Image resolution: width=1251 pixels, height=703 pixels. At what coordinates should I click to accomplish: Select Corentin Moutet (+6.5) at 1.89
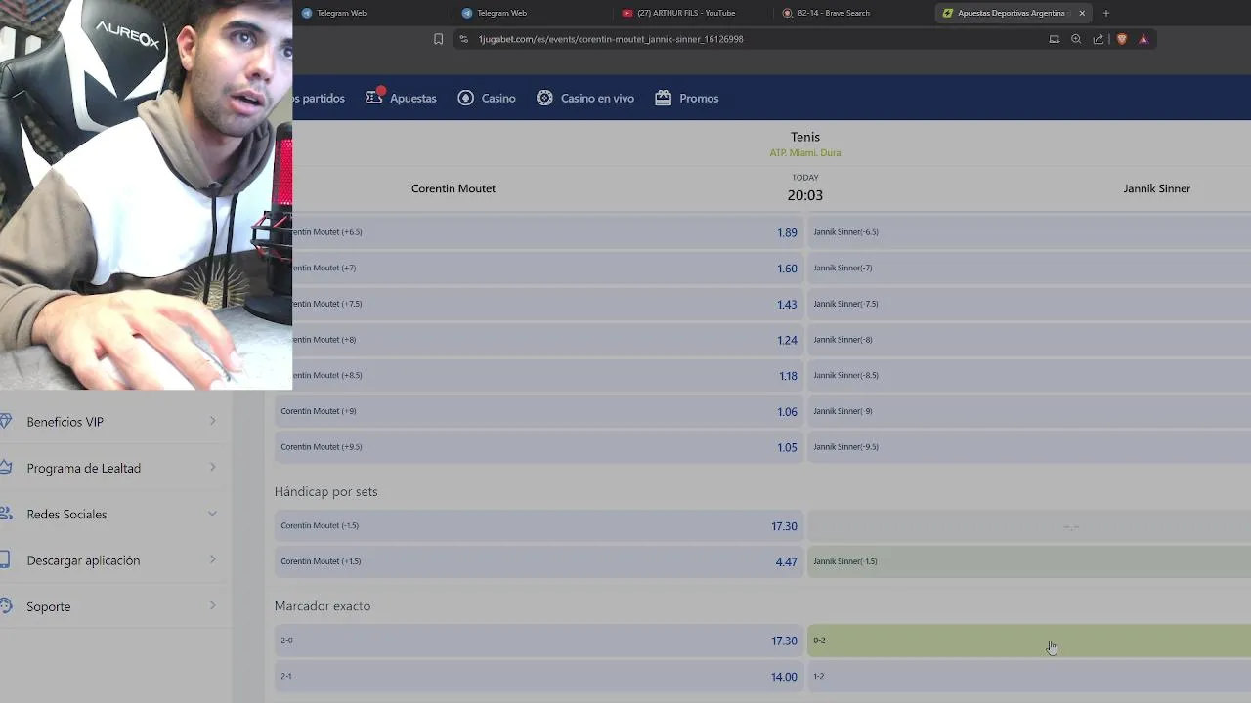pyautogui.click(x=548, y=232)
